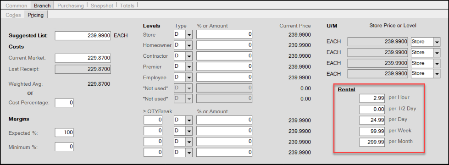
Task: Open the Codes sub-tab
Action: point(13,15)
